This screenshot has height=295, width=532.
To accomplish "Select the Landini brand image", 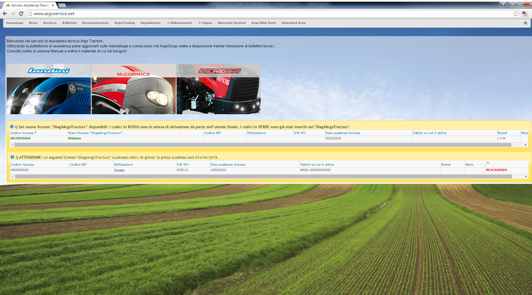I will click(49, 89).
